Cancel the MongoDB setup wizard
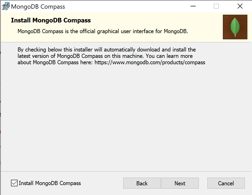The height and width of the screenshot is (195, 252). 226,183
